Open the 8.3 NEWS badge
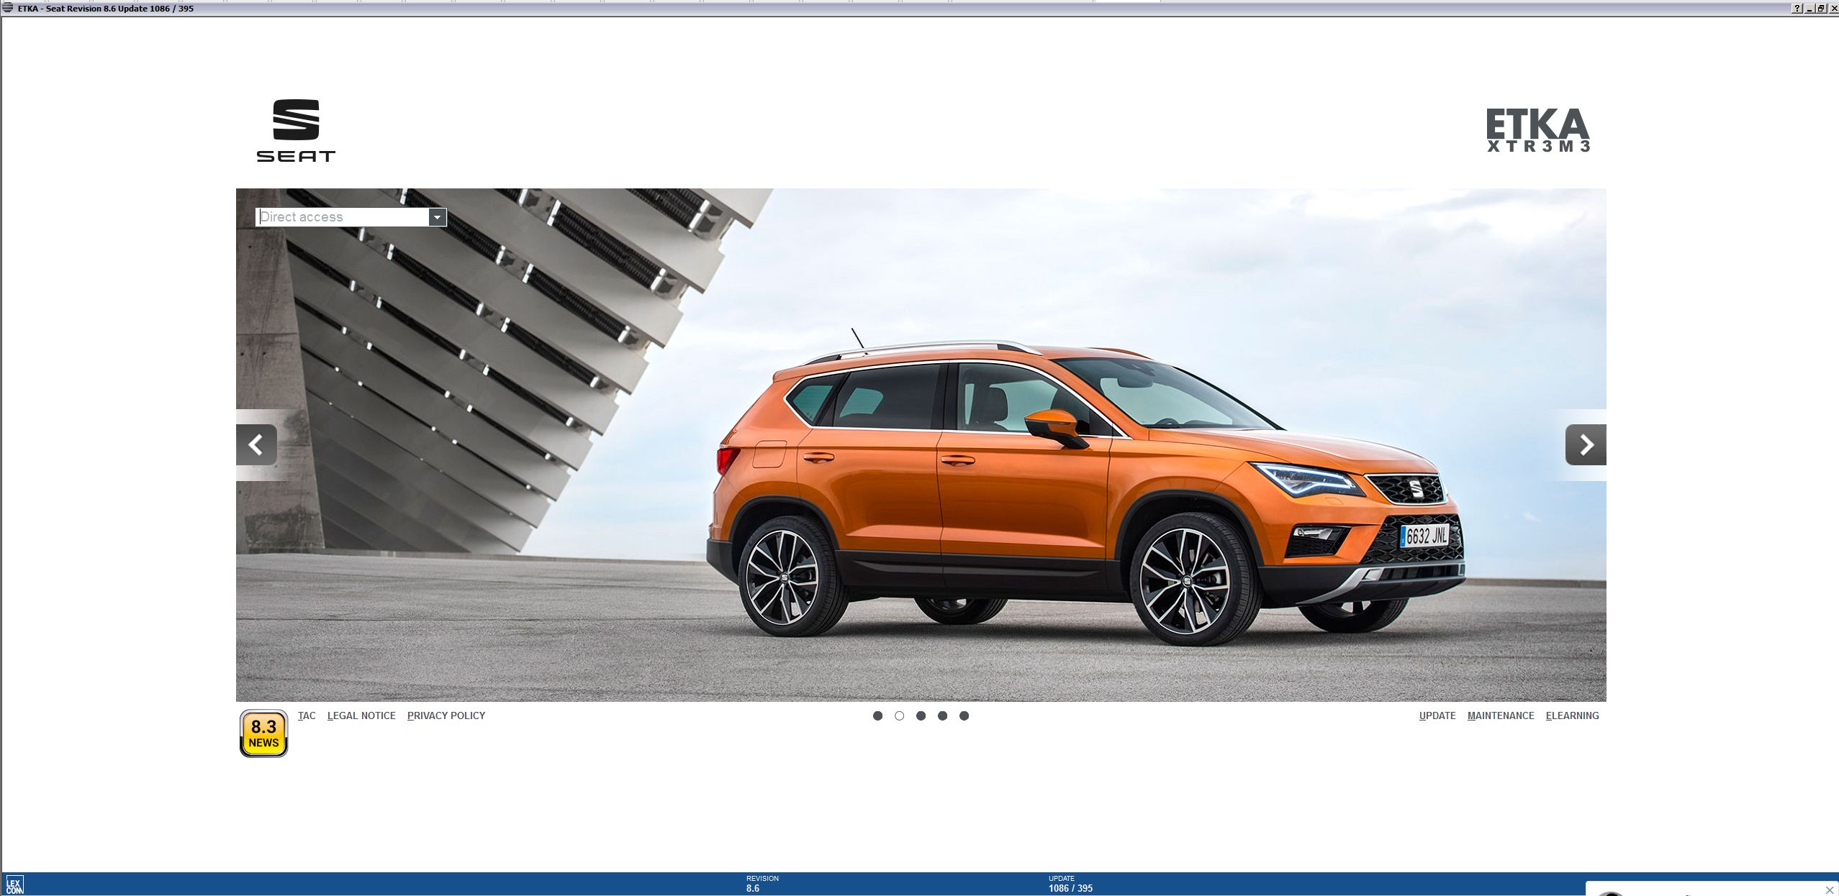 point(263,733)
